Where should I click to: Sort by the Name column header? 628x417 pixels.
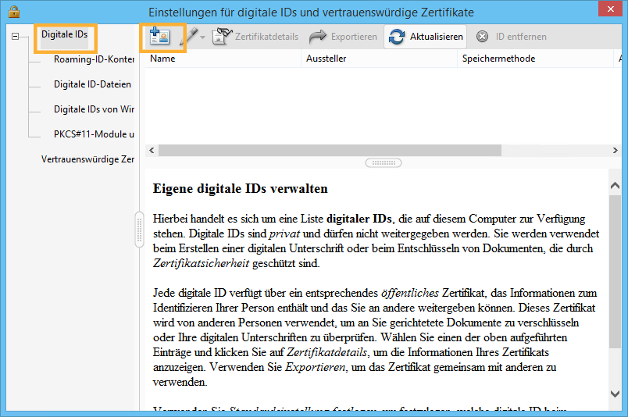[x=223, y=59]
